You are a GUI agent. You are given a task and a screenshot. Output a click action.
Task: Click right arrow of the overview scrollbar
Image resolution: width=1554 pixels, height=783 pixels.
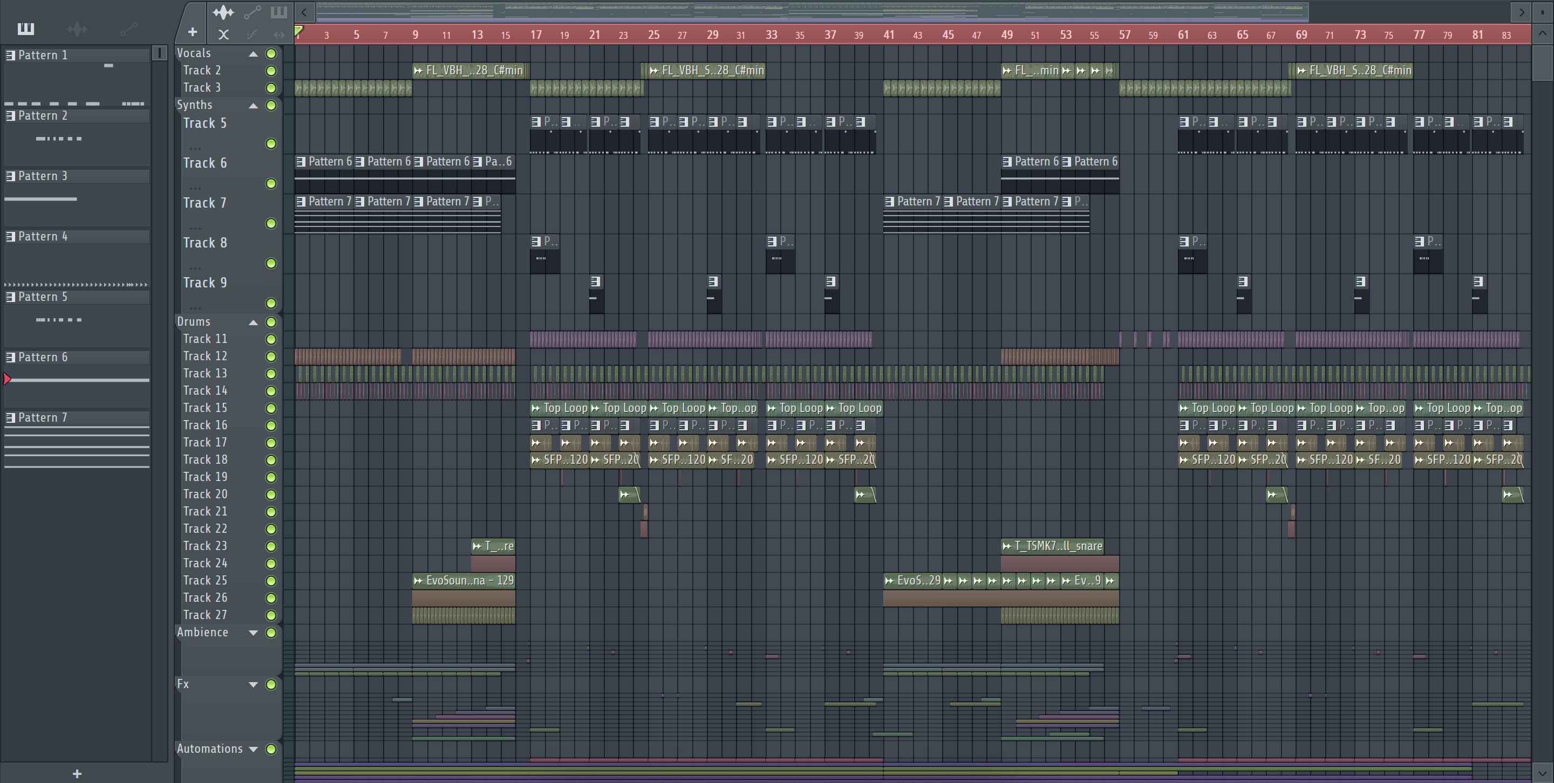coord(1522,11)
